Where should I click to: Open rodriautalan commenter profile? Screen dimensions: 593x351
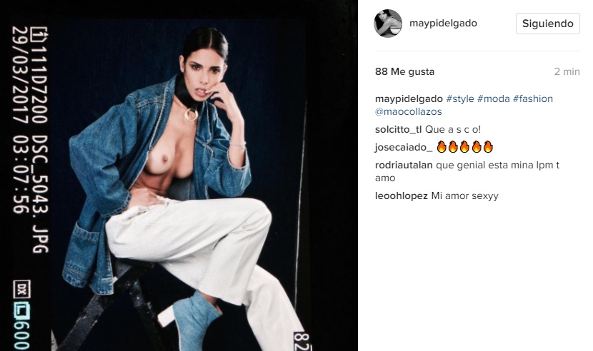click(404, 165)
